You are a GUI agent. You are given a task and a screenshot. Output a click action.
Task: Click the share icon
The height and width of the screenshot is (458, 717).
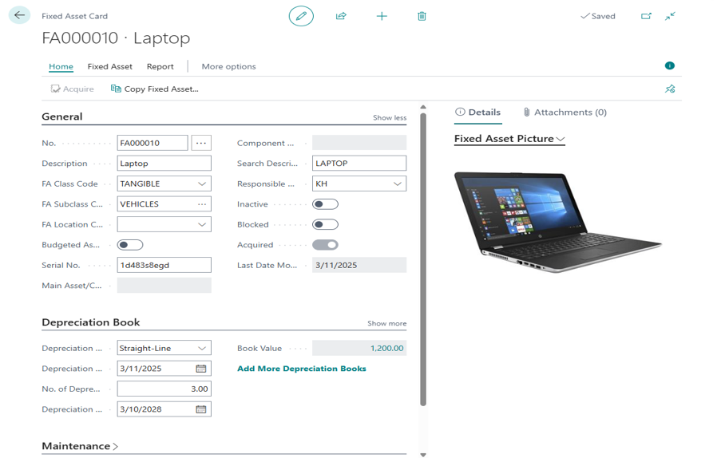(x=341, y=16)
